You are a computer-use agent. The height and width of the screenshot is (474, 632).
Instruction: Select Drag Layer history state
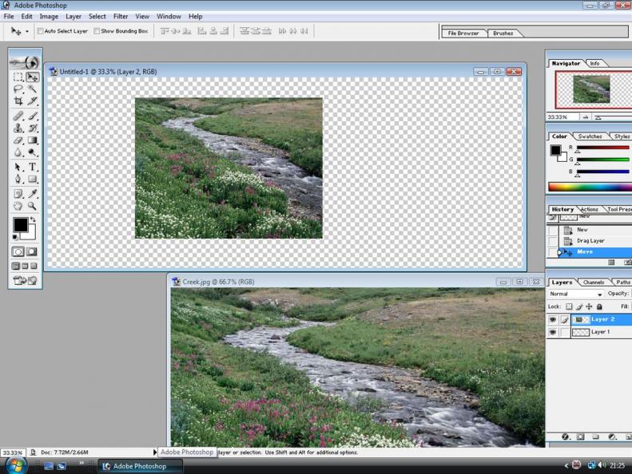[x=590, y=241]
